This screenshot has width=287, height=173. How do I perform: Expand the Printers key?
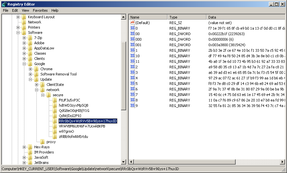(18, 27)
